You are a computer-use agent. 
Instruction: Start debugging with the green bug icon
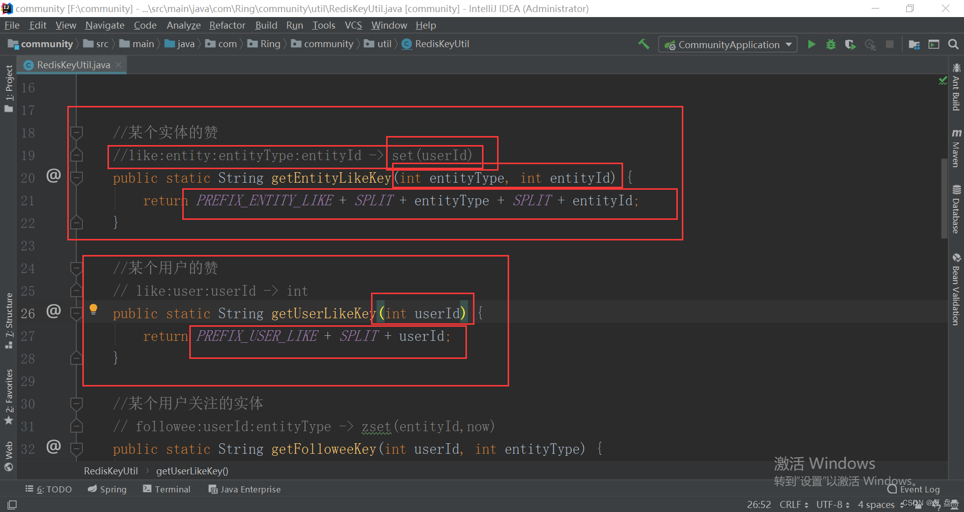831,44
